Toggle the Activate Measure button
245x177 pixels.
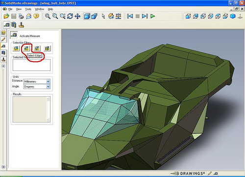coord(14,35)
